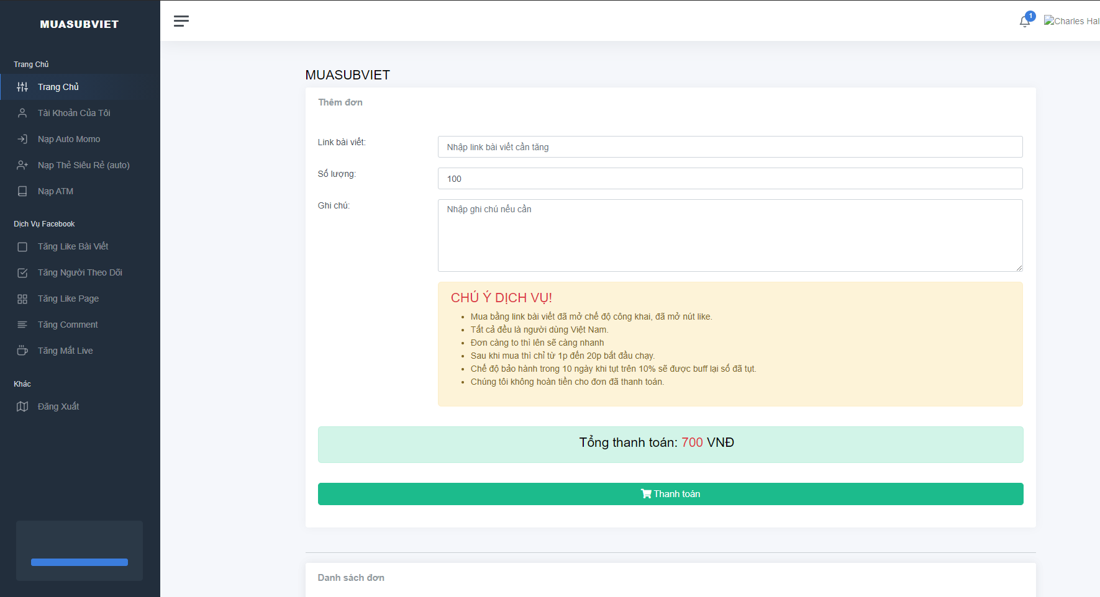Click the Đăng Xuất map icon
The height and width of the screenshot is (597, 1100).
[x=22, y=406]
